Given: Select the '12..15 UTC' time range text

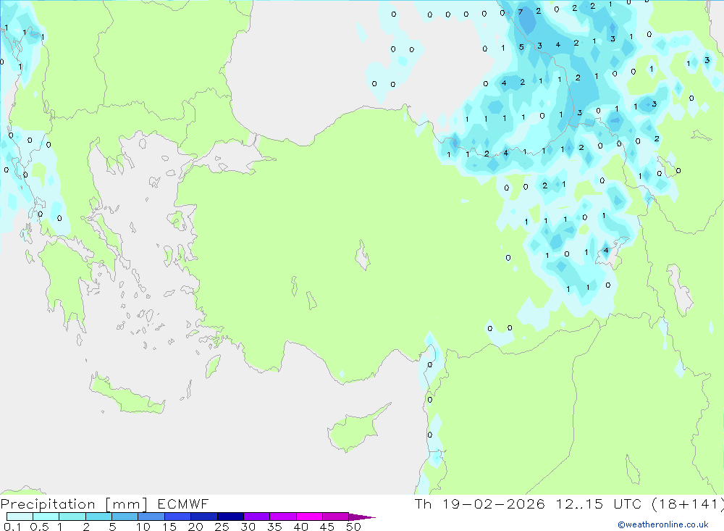Looking at the screenshot, I should (599, 503).
